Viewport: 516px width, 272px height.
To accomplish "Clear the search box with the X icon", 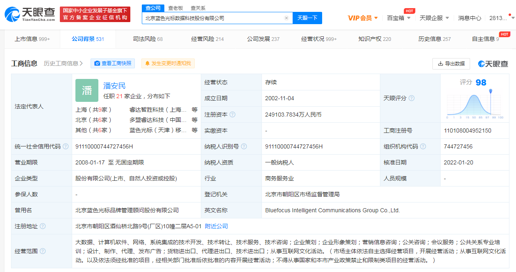I will click(x=286, y=18).
